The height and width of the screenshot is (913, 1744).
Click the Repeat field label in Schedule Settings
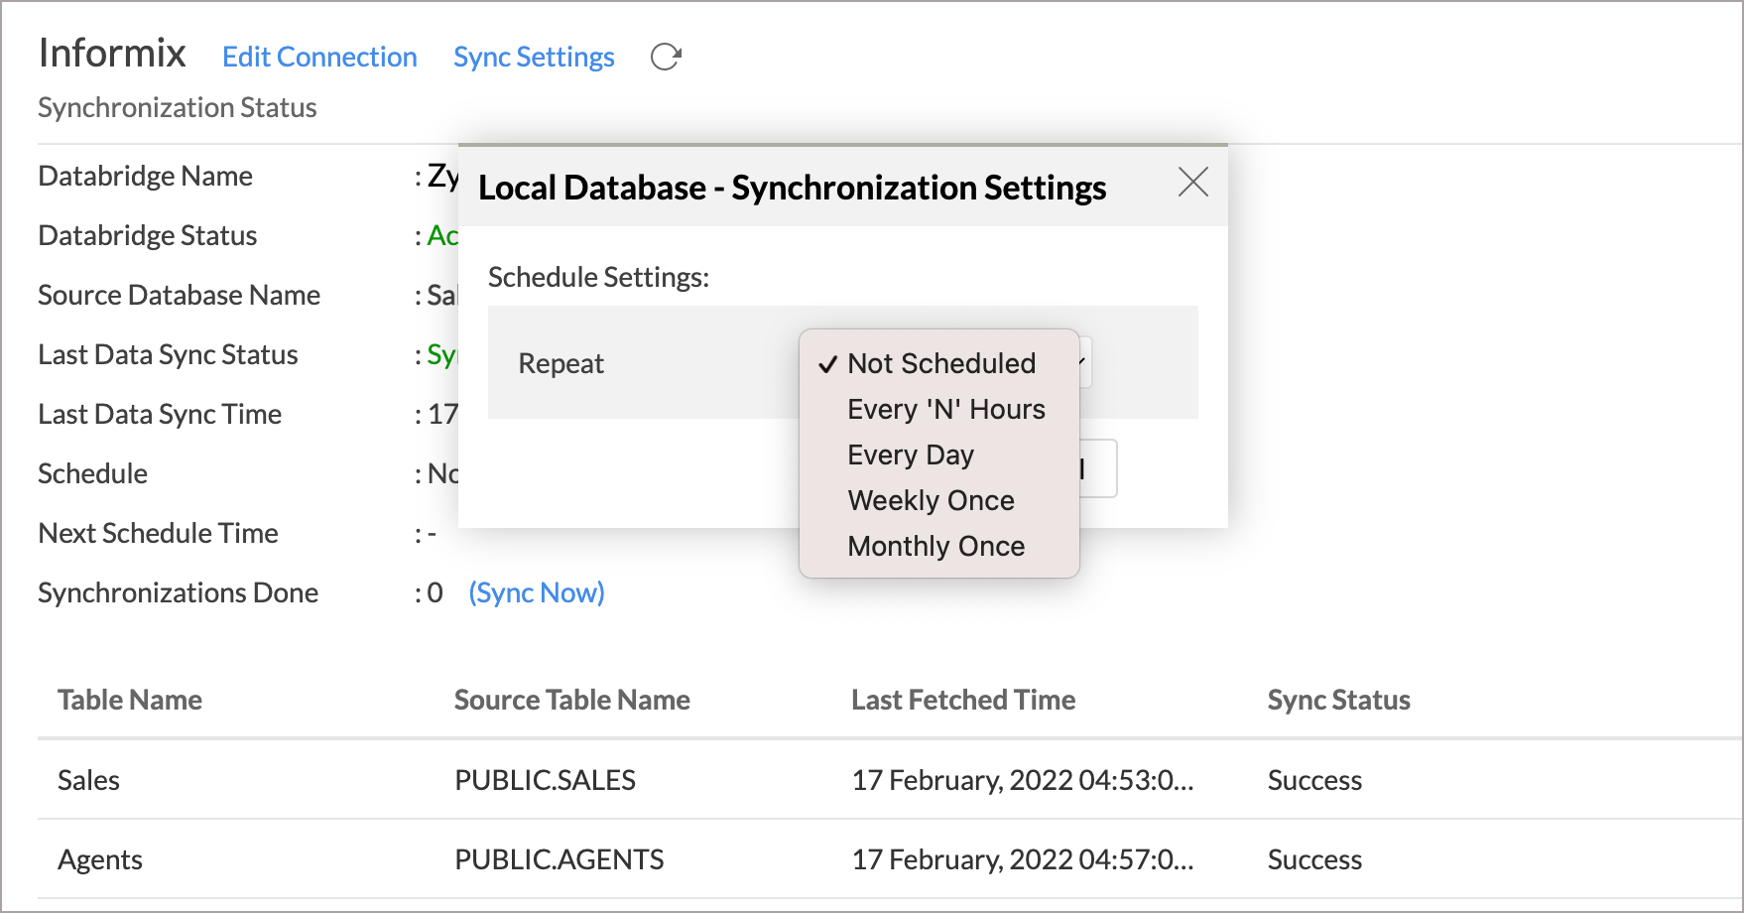click(x=561, y=364)
